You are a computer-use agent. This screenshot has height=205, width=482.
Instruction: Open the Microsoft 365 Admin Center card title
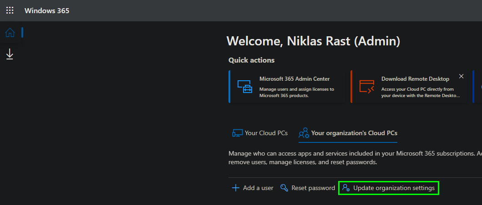pos(294,79)
